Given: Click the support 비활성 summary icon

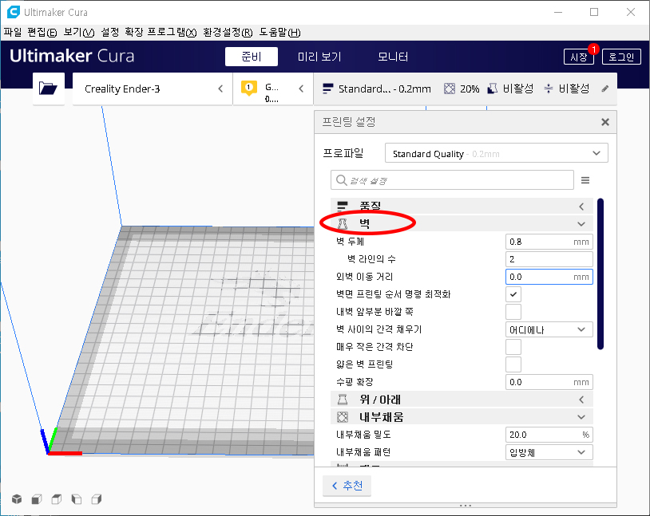Looking at the screenshot, I should pos(492,89).
